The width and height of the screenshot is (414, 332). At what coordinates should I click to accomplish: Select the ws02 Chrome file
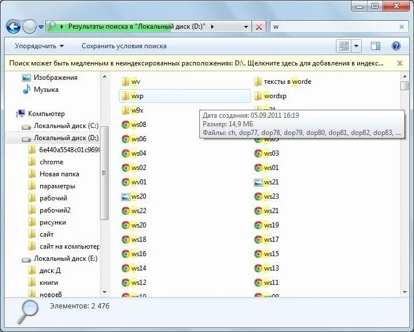click(x=134, y=168)
